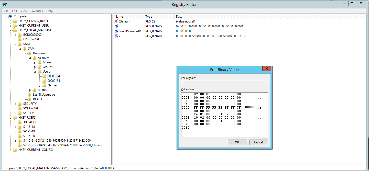Click the SAM key folder icon
369x171 pixels.
pyautogui.click(x=20, y=44)
